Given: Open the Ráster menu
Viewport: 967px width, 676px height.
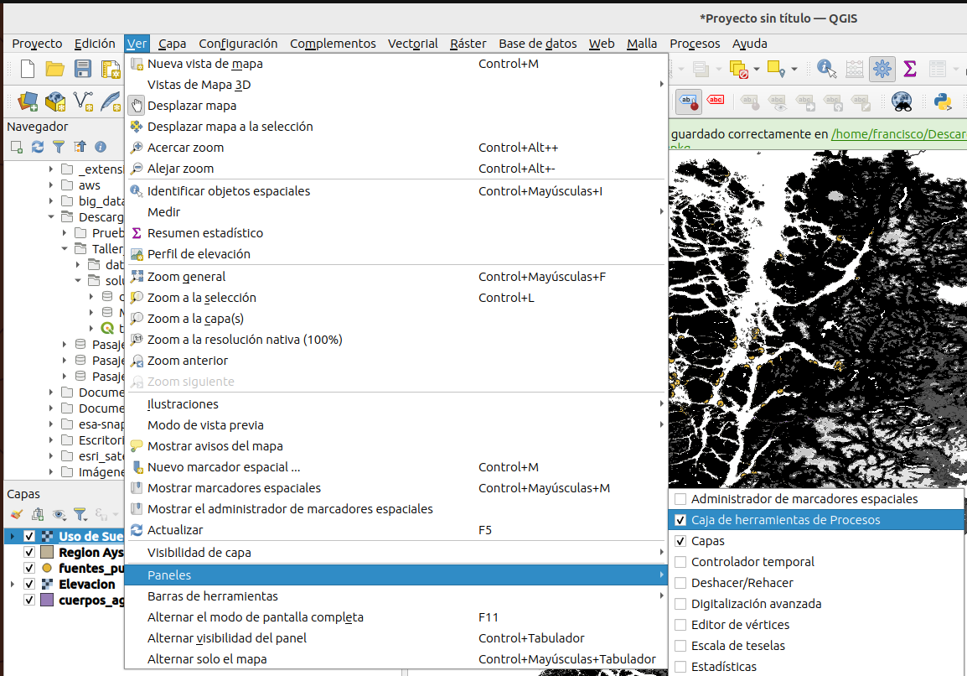Looking at the screenshot, I should tap(468, 44).
